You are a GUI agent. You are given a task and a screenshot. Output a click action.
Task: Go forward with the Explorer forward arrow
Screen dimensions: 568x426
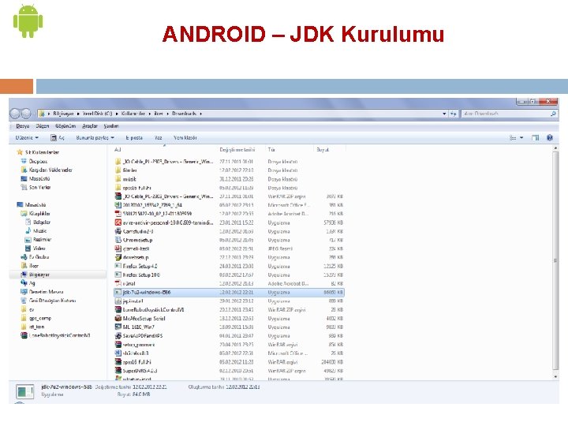click(x=26, y=114)
